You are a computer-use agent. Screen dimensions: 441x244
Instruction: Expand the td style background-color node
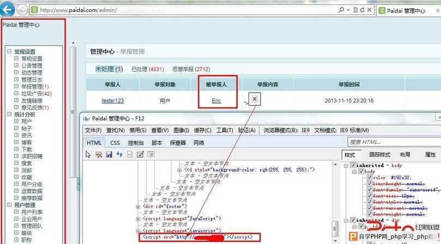click(x=179, y=170)
